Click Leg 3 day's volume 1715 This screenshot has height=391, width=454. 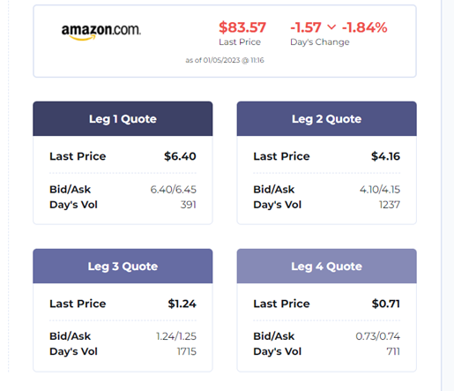pos(187,351)
